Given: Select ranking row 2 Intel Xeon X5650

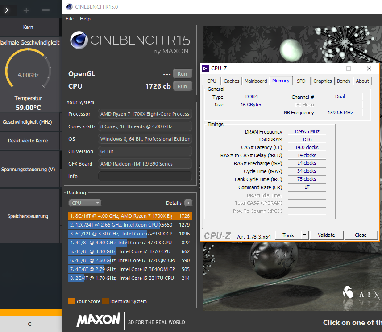Looking at the screenshot, I should (130, 225).
